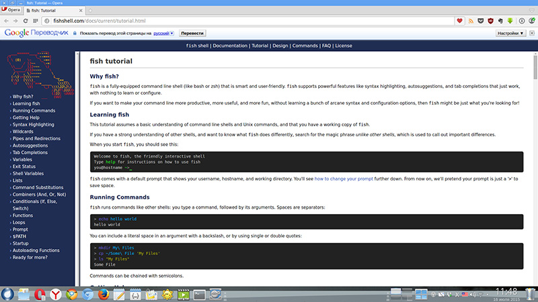The image size is (538, 302).
Task: Jump to 'Pipes and Redirections' in the sidebar
Action: tap(36, 139)
